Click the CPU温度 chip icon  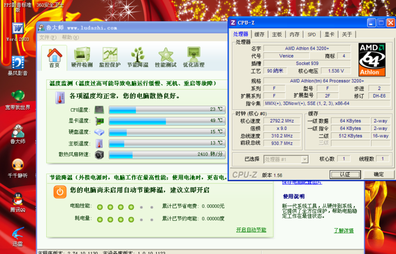point(99,110)
